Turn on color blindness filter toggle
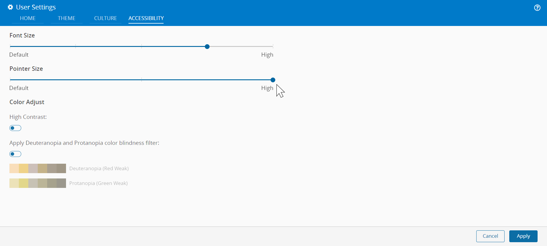547x246 pixels. click(15, 154)
